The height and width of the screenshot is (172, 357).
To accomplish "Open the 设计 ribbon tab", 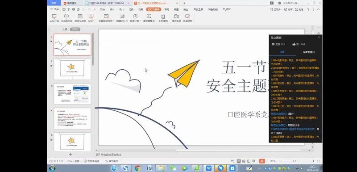I will pyautogui.click(x=121, y=9).
